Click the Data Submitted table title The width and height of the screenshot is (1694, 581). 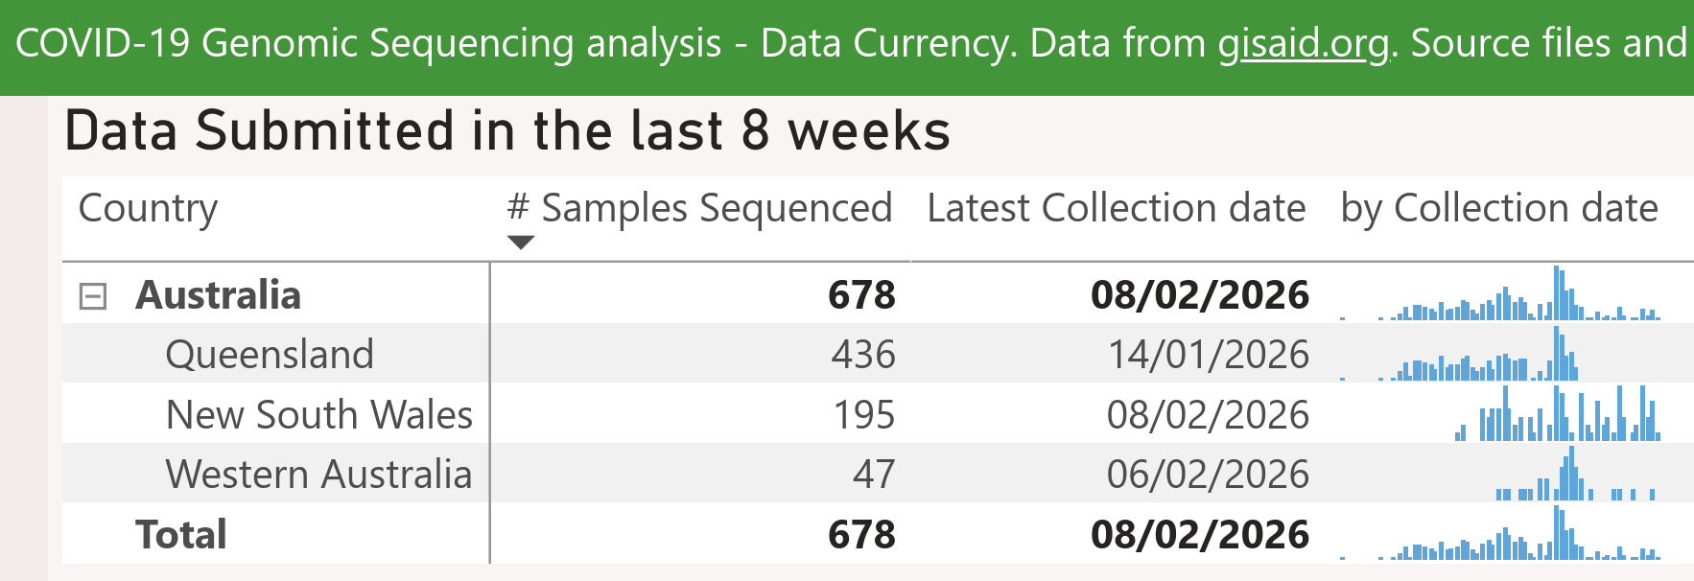tap(506, 131)
